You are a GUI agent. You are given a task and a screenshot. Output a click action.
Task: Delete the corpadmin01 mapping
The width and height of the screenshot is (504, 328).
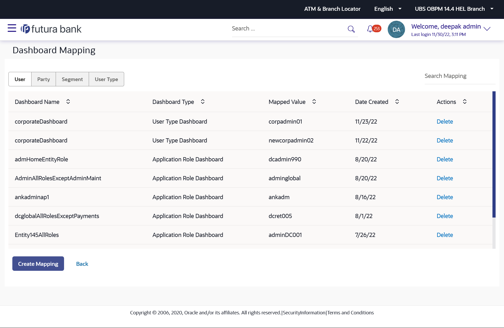[445, 121]
